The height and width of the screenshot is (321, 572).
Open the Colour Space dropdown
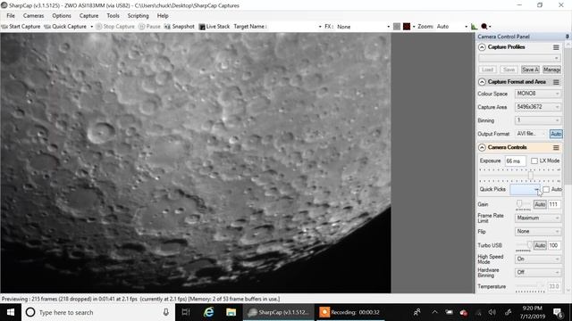[x=538, y=94]
